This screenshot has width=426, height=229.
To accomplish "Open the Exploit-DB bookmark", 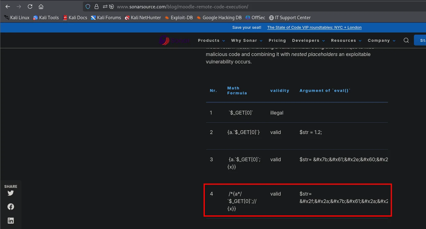I will (x=179, y=18).
